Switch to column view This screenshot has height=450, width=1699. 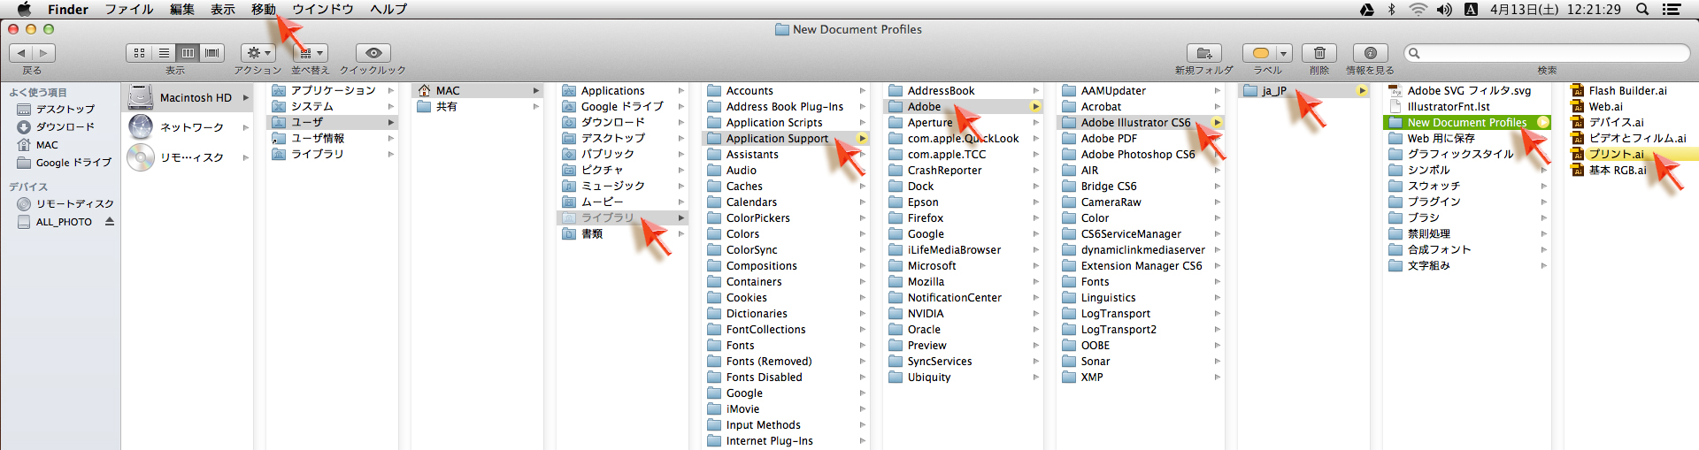tap(188, 53)
